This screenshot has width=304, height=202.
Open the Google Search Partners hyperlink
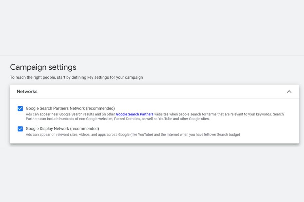[134, 114]
